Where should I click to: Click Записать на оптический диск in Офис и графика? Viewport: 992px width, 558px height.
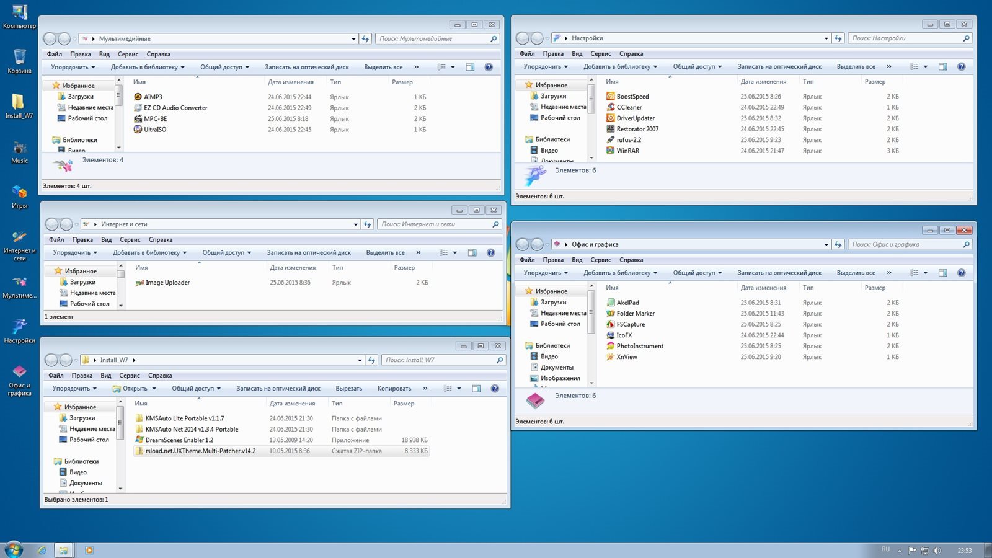779,272
